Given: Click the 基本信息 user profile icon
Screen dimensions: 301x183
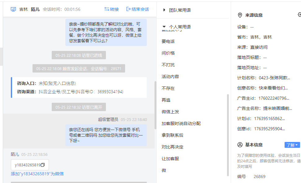Looking at the screenshot, I should point(240,145).
